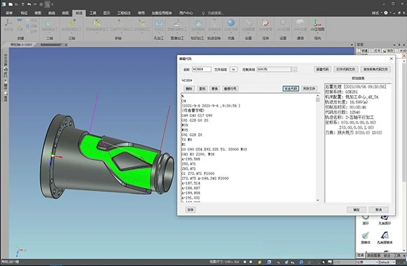Image resolution: width=407 pixels, height=266 pixels.
Task: Click the 重排行号 button
Action: [x=230, y=89]
